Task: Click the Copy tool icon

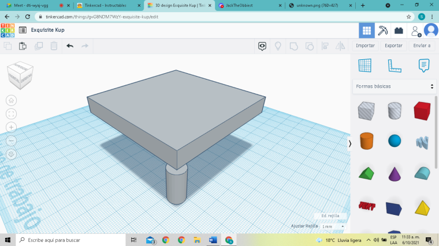Action: [x=8, y=46]
